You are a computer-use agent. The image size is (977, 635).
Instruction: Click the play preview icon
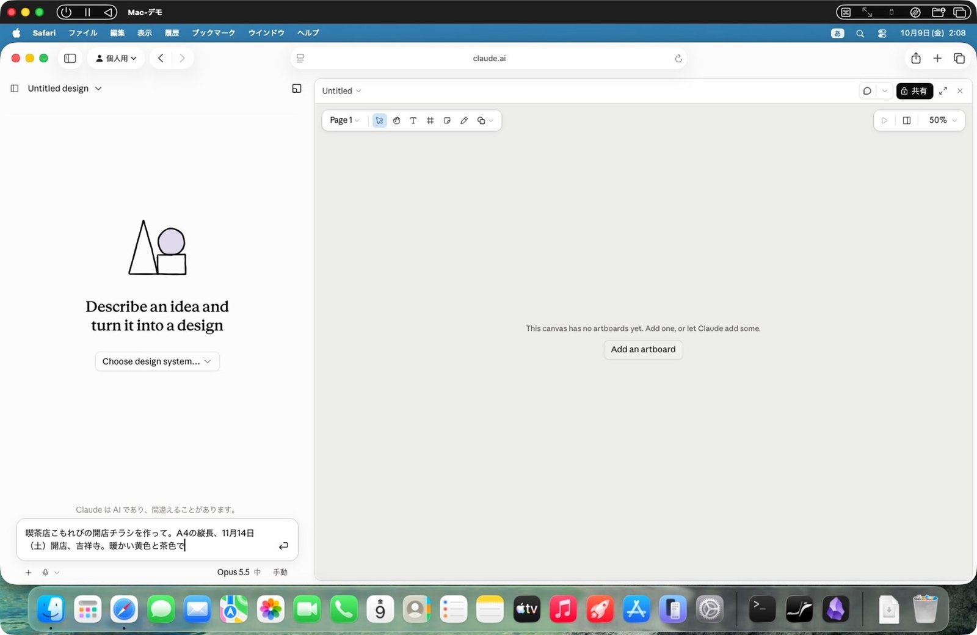point(884,120)
